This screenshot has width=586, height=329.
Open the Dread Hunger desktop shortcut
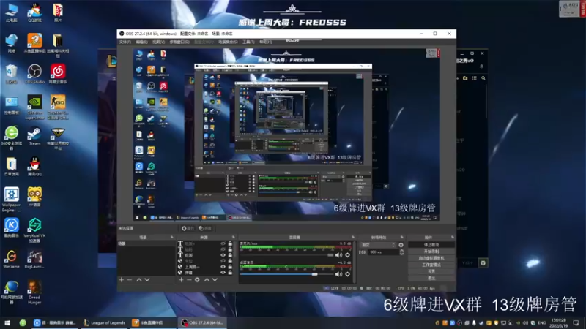coord(34,293)
